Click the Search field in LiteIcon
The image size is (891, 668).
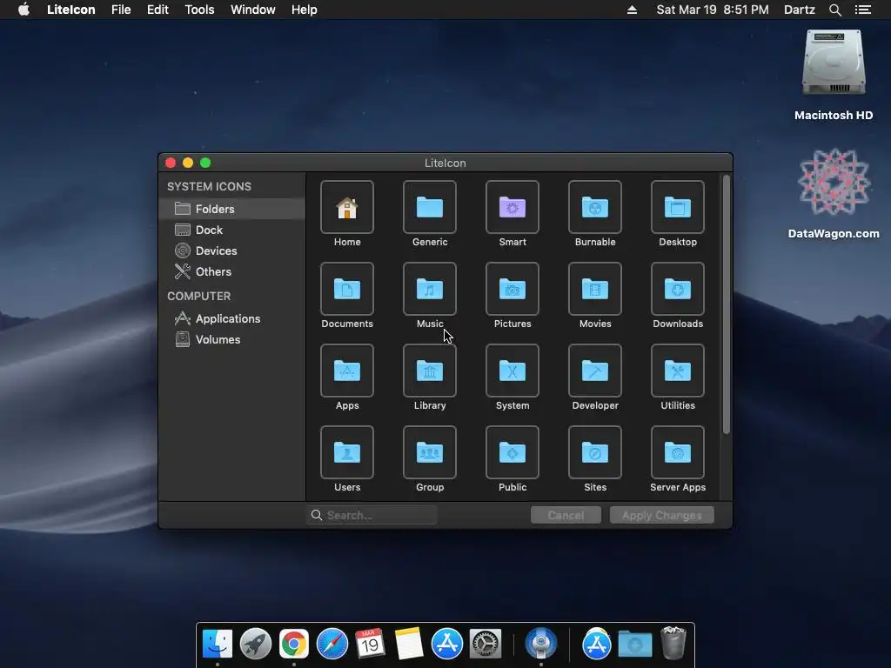point(372,515)
